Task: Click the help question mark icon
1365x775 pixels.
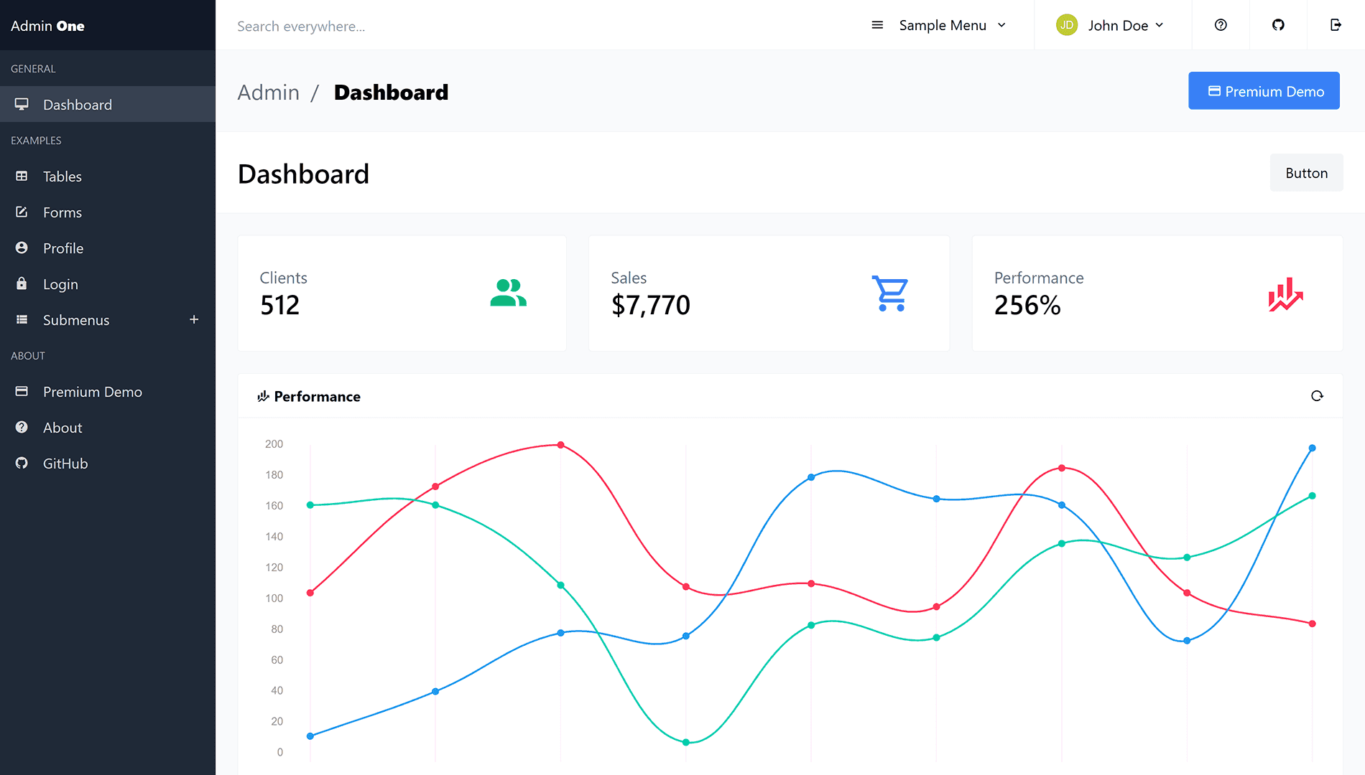Action: 1221,24
